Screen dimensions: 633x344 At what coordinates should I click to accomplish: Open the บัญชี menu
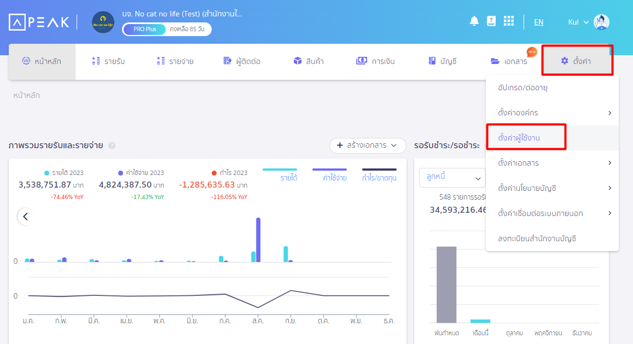(442, 61)
